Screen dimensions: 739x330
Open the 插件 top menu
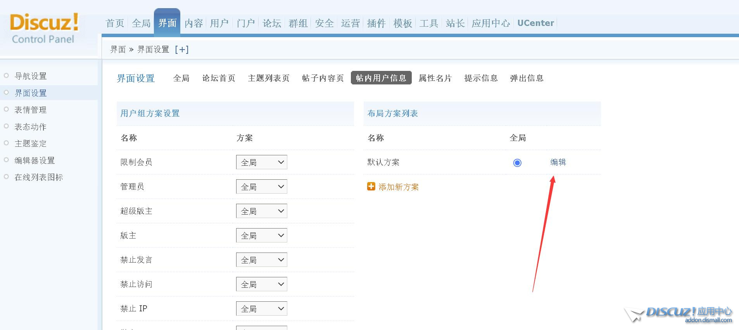click(376, 23)
